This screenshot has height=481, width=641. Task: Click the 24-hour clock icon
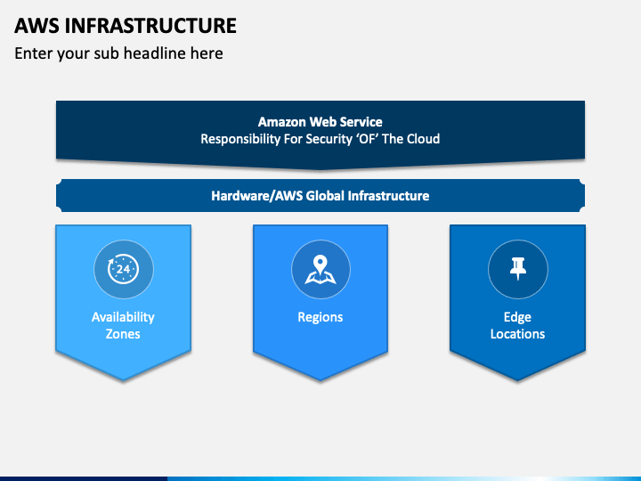click(124, 269)
